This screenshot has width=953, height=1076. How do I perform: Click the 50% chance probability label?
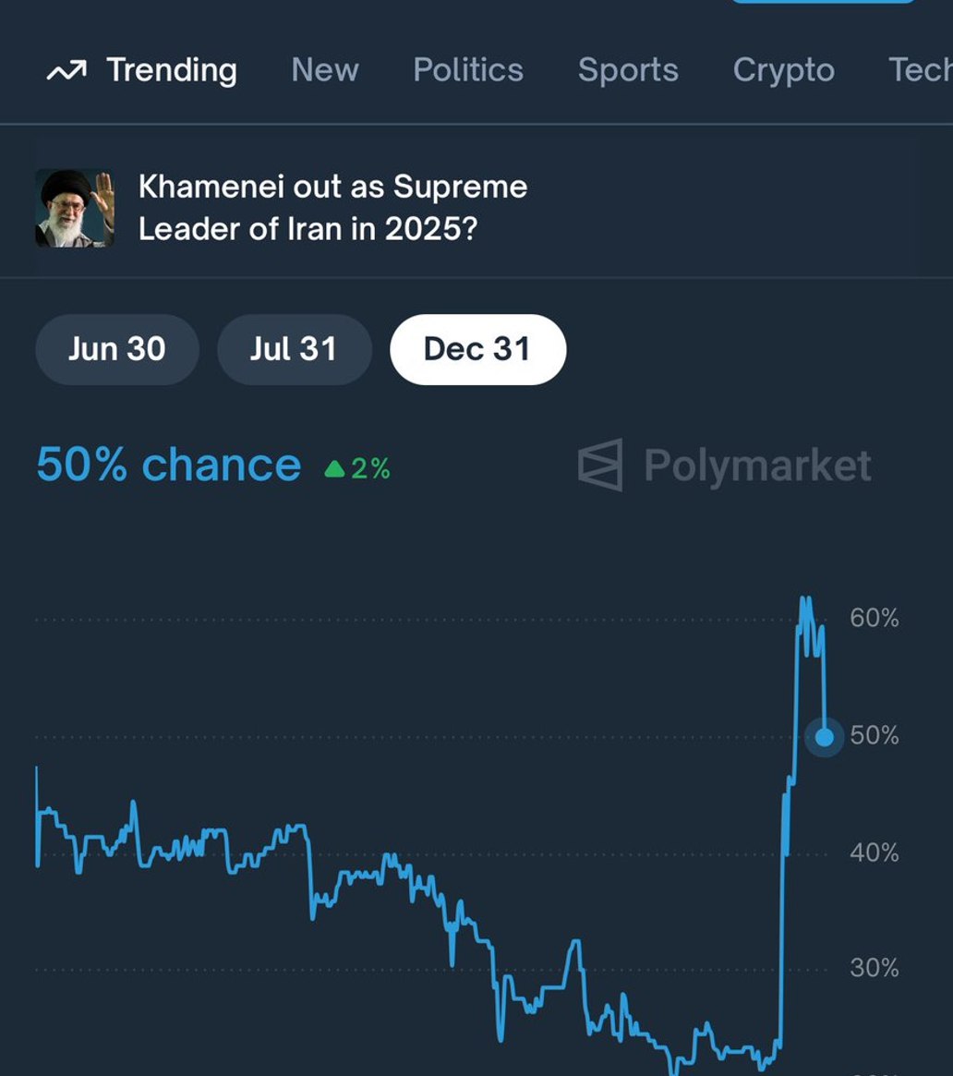tap(169, 465)
